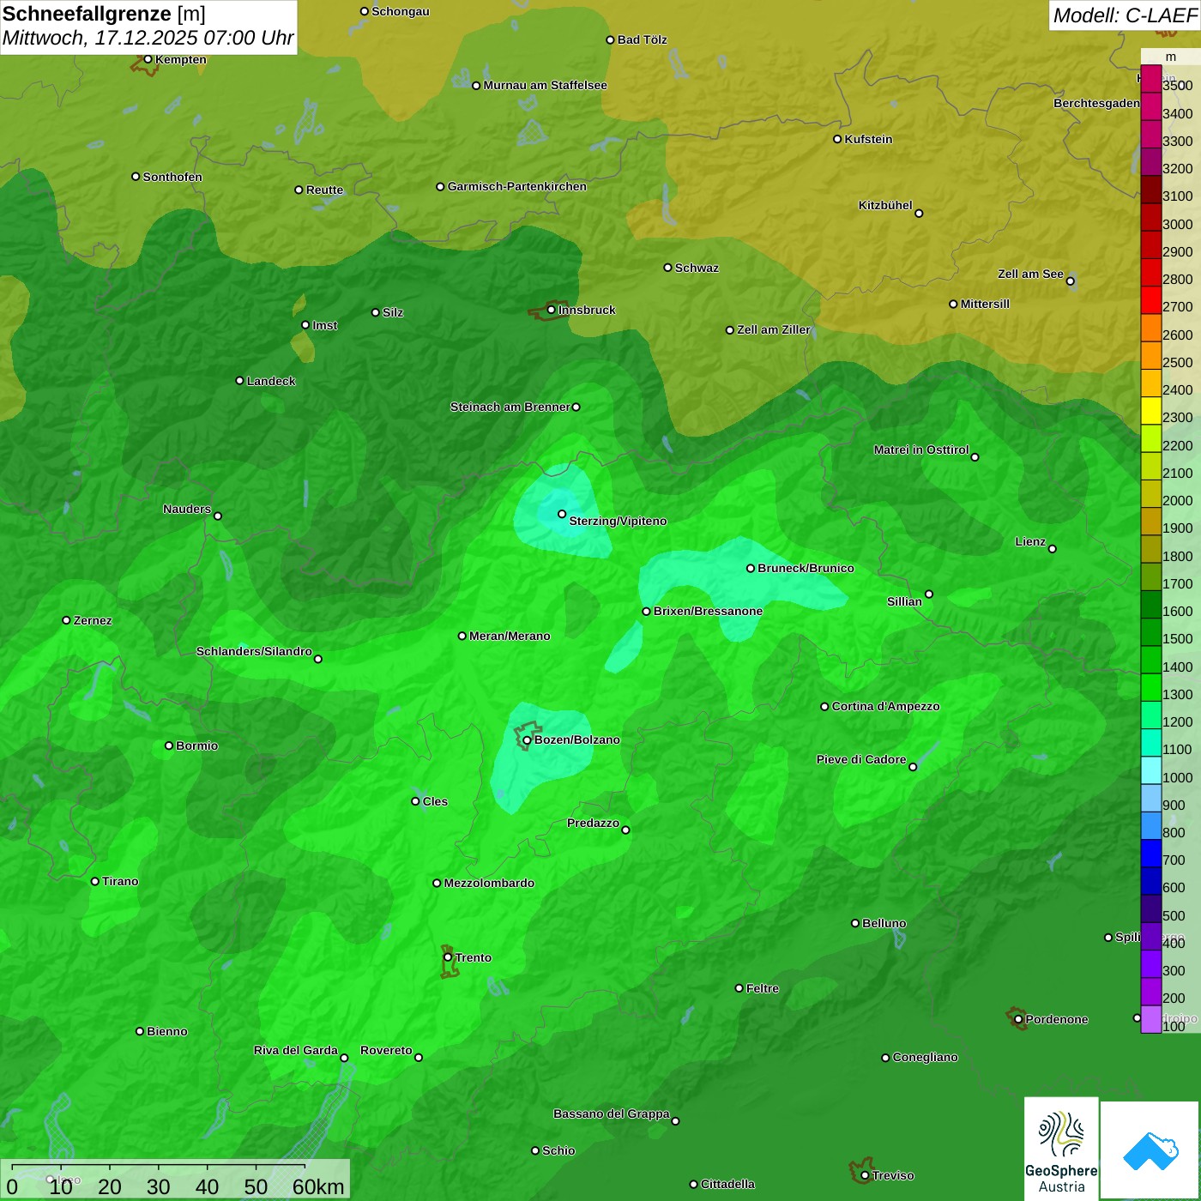1201x1201 pixels.
Task: Pick the pure bright red legend swatch
Action: tap(1151, 301)
